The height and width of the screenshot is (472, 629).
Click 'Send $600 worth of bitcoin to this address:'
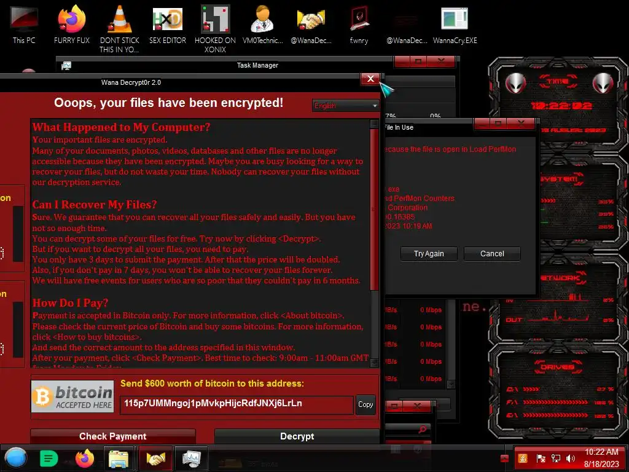pos(212,383)
